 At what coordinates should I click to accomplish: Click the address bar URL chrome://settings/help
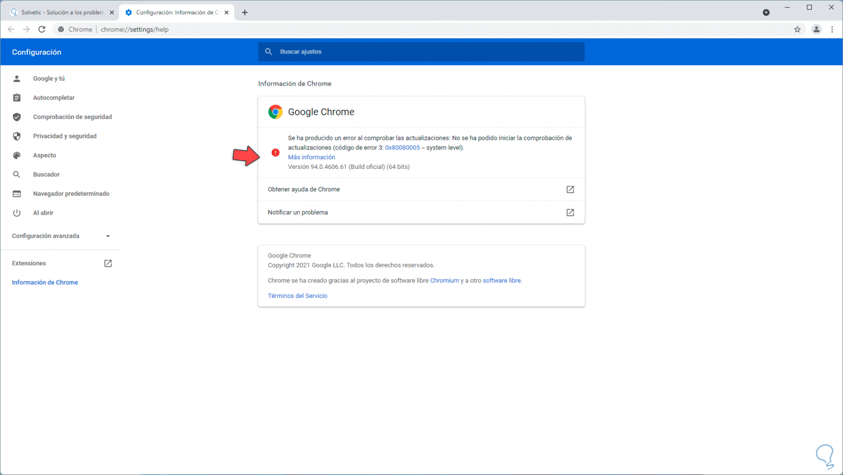(x=135, y=30)
